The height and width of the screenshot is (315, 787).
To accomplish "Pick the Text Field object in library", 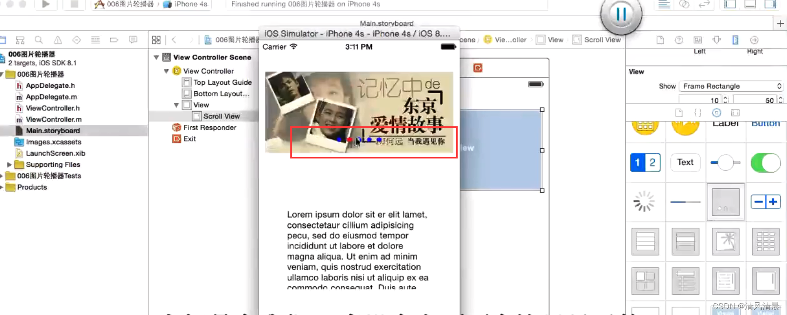I will [x=686, y=162].
